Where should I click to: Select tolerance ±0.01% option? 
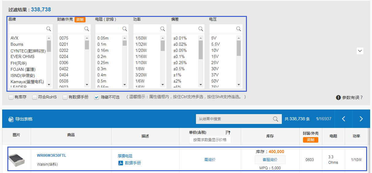click(180, 38)
